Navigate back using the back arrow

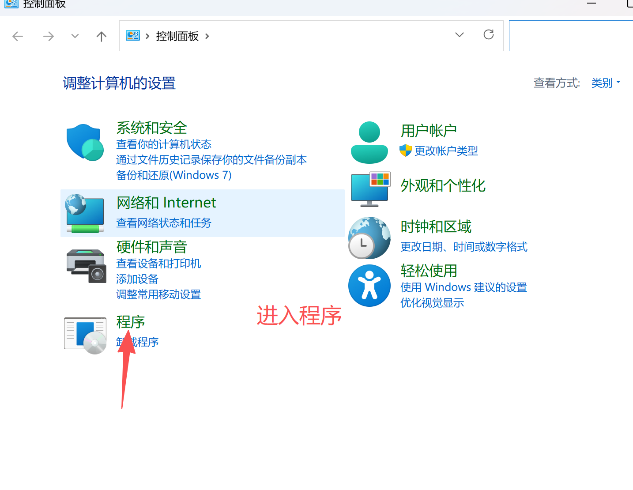coord(18,36)
